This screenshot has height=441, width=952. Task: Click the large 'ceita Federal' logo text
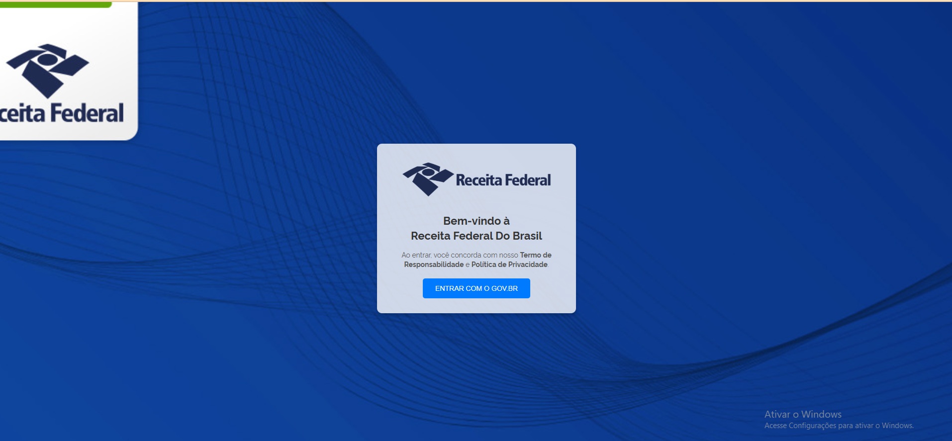(x=62, y=113)
